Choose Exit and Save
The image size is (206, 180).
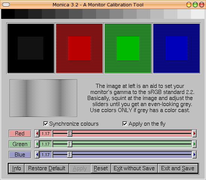pos(178,168)
